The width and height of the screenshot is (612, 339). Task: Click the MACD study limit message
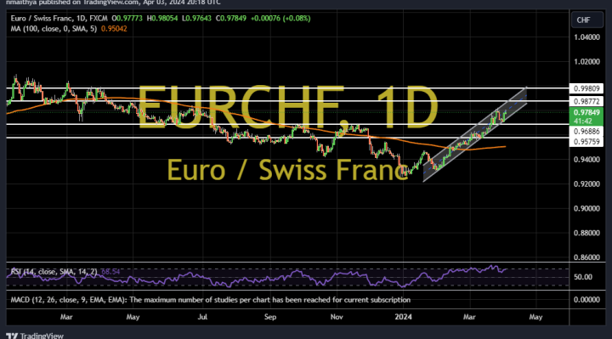(211, 300)
